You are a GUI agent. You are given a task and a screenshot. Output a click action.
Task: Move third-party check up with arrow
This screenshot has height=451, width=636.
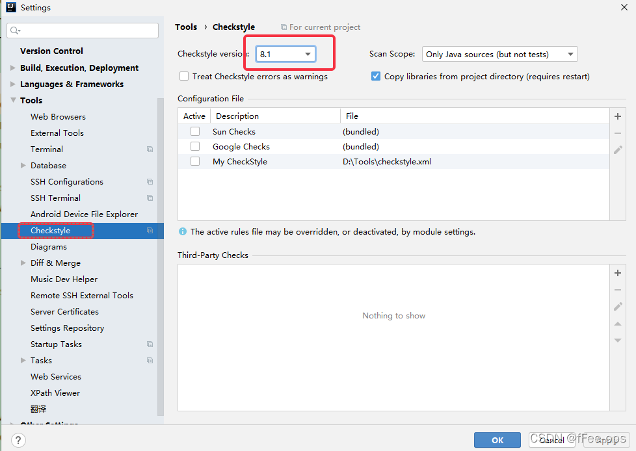point(617,324)
